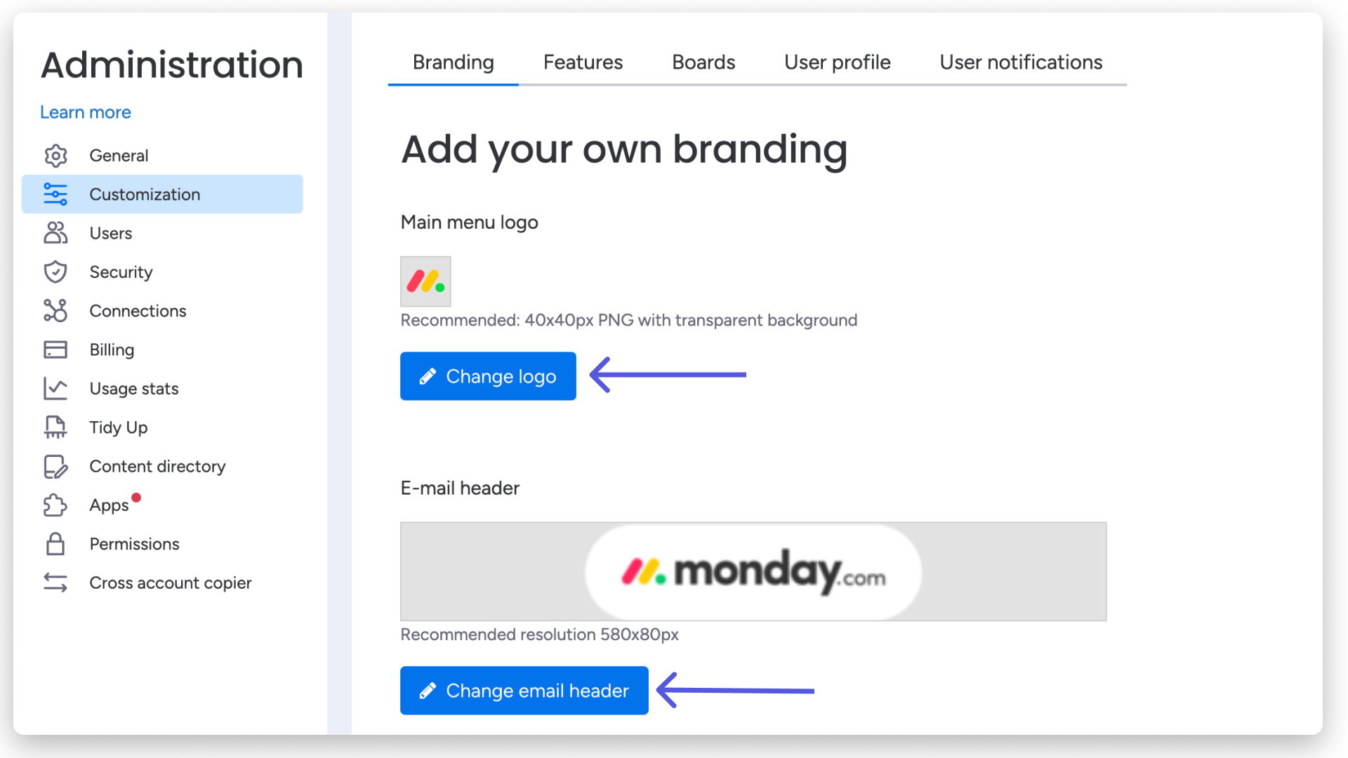Click the Billing card icon
Screen dimensions: 1348x758
[55, 350]
